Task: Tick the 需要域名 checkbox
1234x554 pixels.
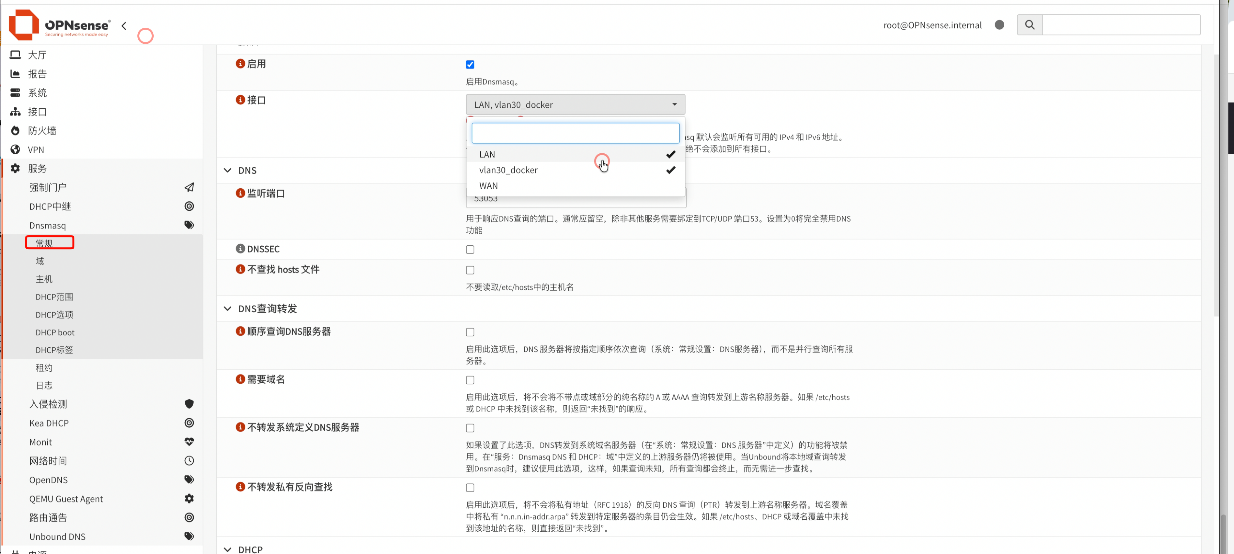Action: 470,380
